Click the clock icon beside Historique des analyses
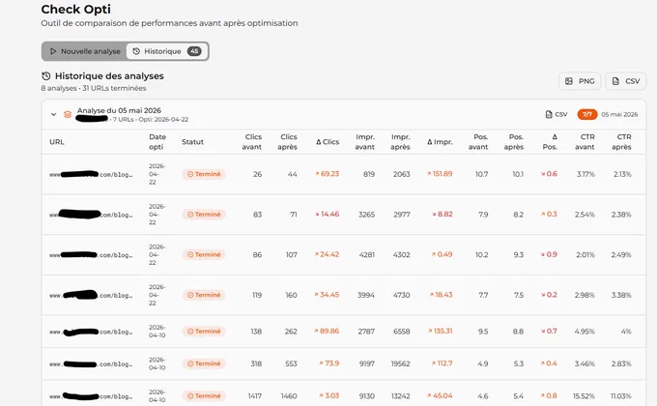This screenshot has height=406, width=657. click(x=46, y=76)
